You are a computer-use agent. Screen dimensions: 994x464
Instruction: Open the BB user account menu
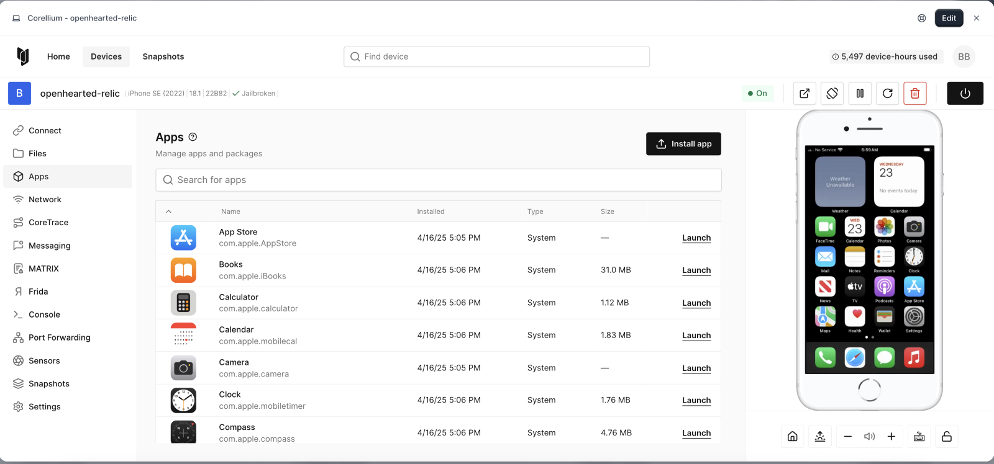click(x=964, y=56)
